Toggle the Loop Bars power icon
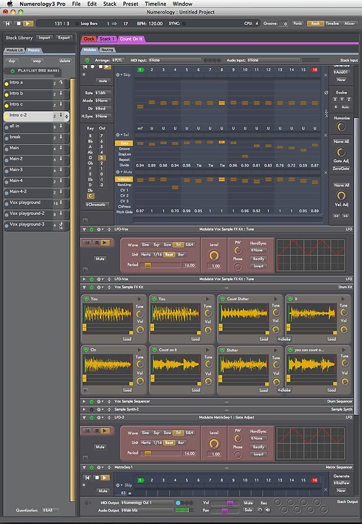 pos(77,24)
